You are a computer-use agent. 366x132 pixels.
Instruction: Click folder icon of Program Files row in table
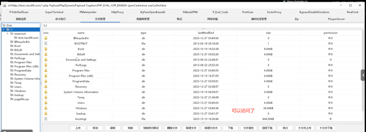46,70
